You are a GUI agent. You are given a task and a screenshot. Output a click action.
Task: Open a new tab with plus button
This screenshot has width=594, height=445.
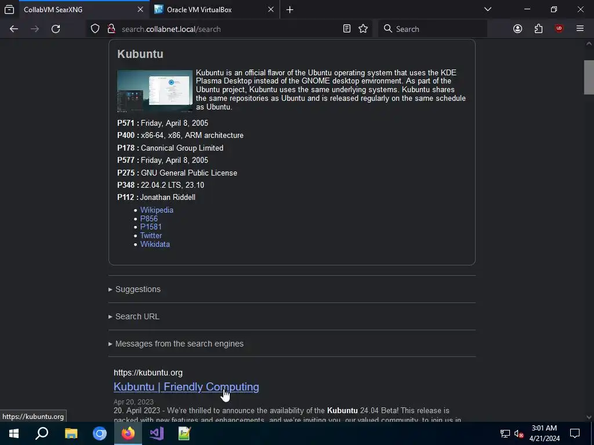[290, 10]
